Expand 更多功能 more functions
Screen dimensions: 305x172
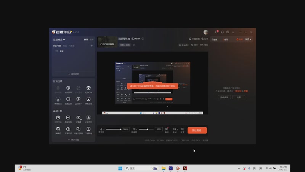tap(73, 140)
